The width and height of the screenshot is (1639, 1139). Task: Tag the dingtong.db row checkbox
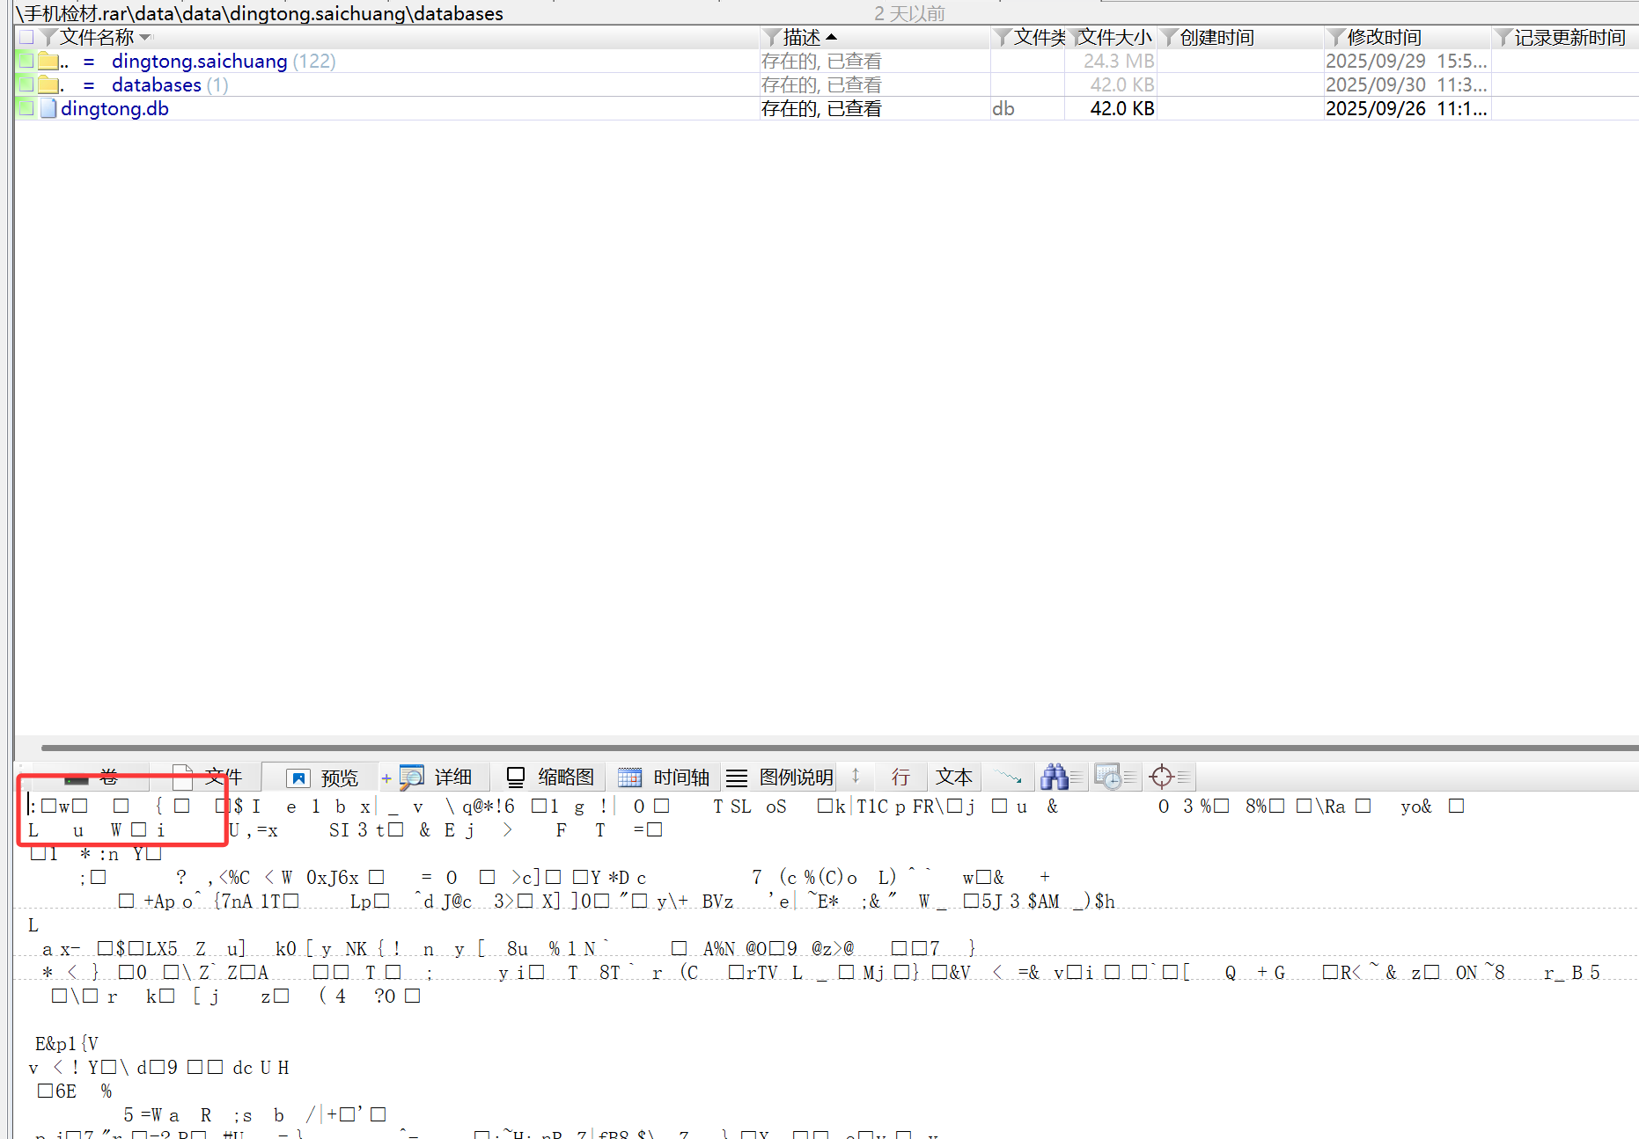click(26, 108)
